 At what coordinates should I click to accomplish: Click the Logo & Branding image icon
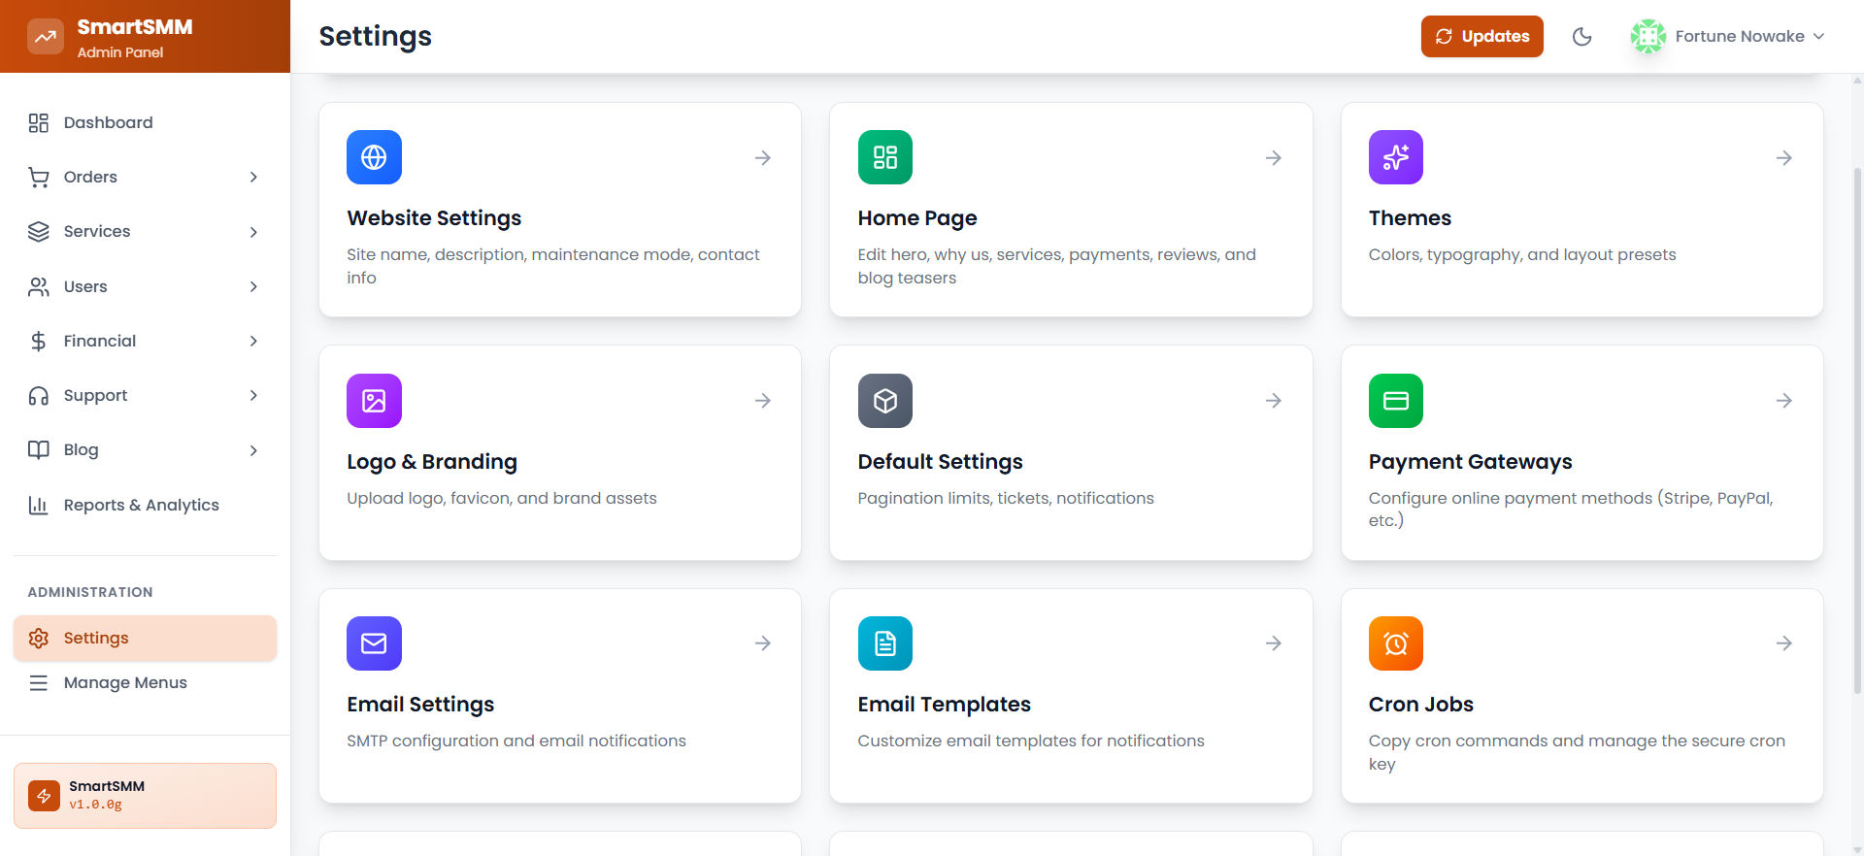coord(374,401)
